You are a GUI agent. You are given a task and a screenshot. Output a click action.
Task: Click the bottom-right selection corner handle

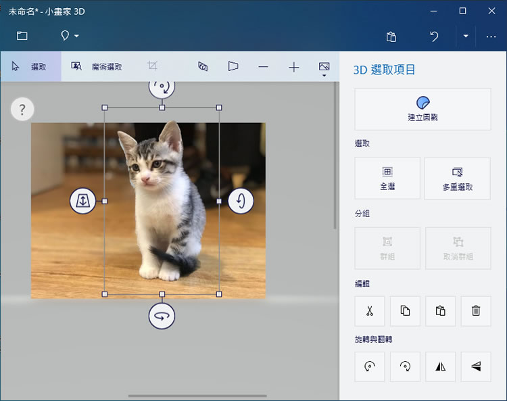(219, 294)
